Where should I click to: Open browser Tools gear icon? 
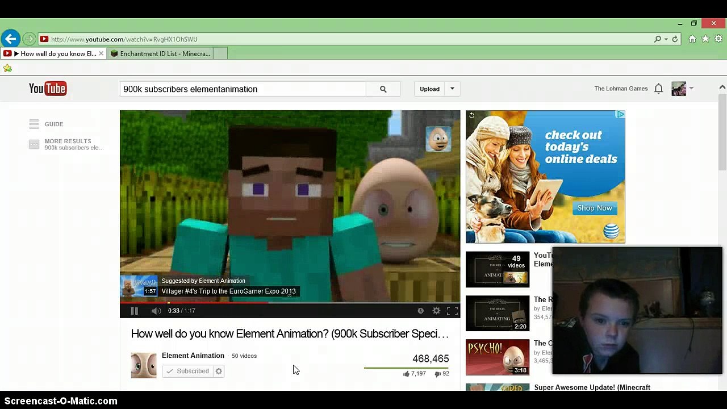[718, 39]
